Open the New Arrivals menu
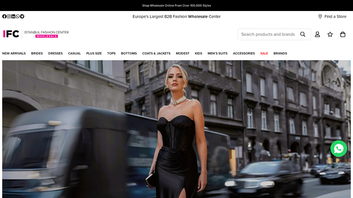The image size is (353, 198). pos(14,54)
